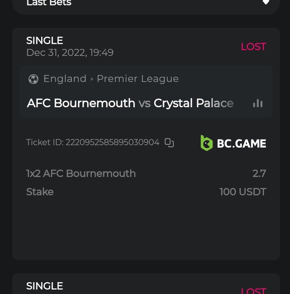Click the BC.GAME logo

pos(233,143)
